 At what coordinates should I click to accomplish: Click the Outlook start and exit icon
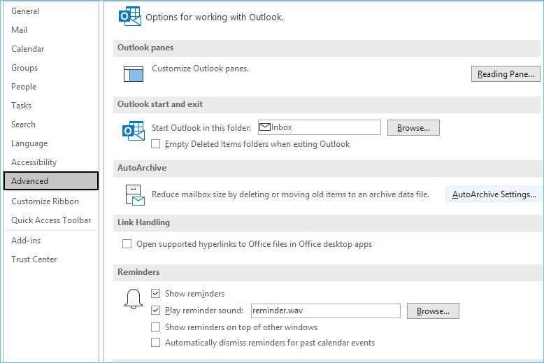133,131
